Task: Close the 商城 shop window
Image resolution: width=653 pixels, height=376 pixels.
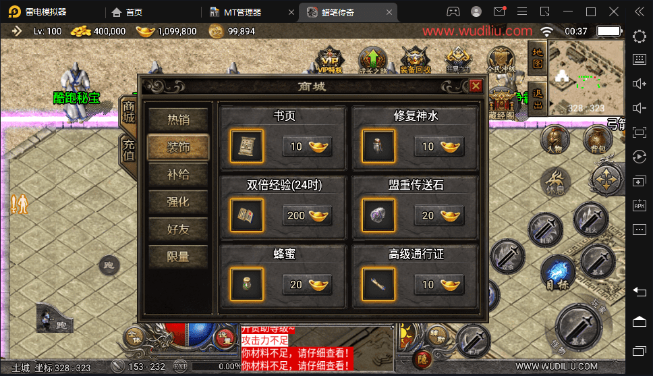Action: coord(476,86)
